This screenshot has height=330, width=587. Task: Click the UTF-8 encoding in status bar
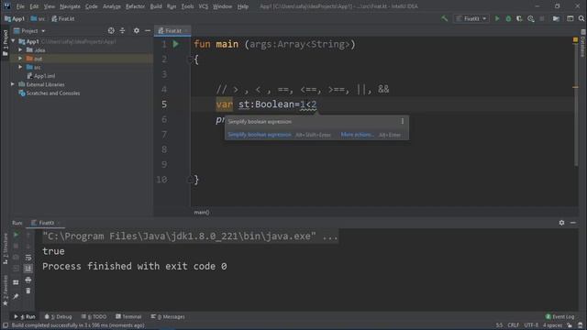pos(531,325)
